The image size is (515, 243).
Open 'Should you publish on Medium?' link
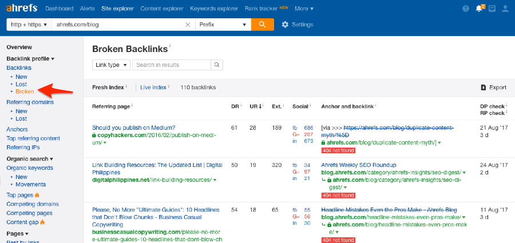[133, 128]
